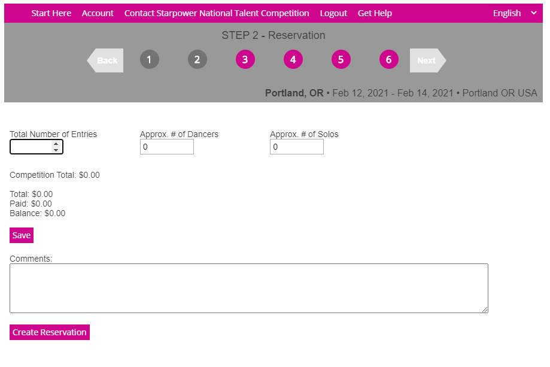Click Logout in the top navigation
This screenshot has width=550, height=367.
point(333,13)
